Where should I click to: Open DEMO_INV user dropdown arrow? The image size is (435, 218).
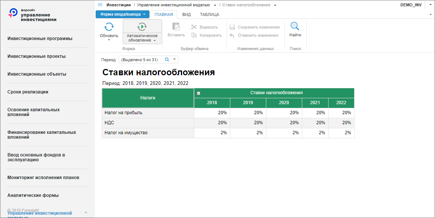[x=430, y=5]
